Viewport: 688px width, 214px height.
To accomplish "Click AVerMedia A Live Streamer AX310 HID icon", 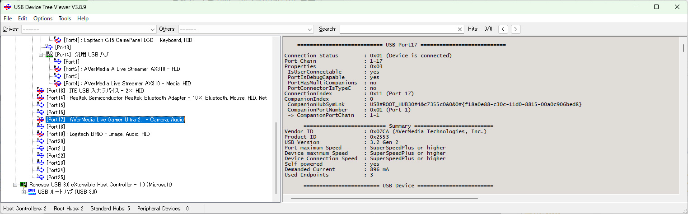I will click(x=57, y=69).
